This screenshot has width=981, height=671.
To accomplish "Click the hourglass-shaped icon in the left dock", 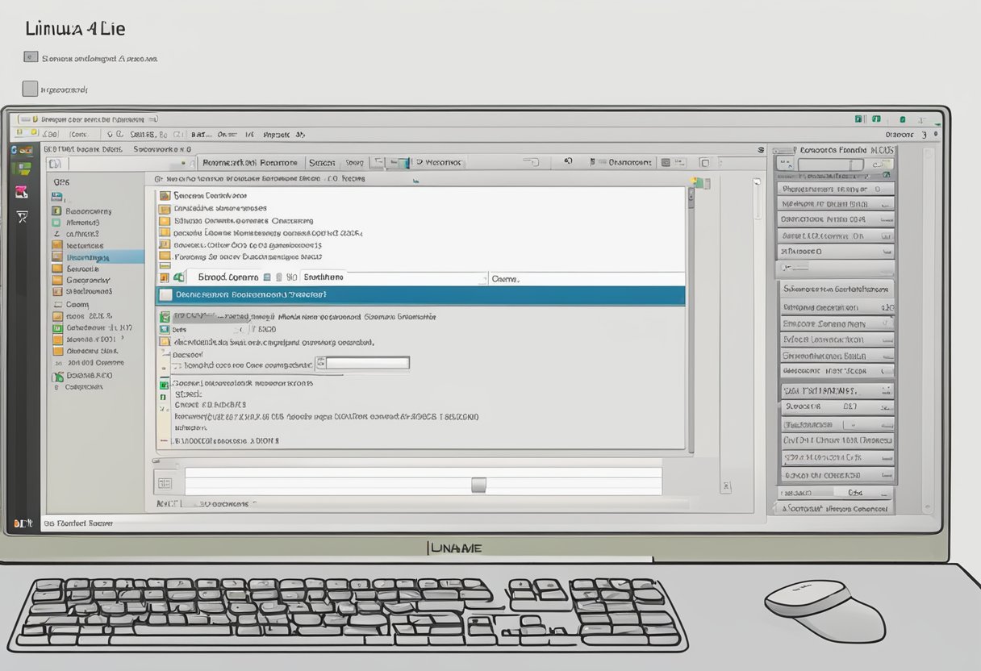I will tap(23, 216).
